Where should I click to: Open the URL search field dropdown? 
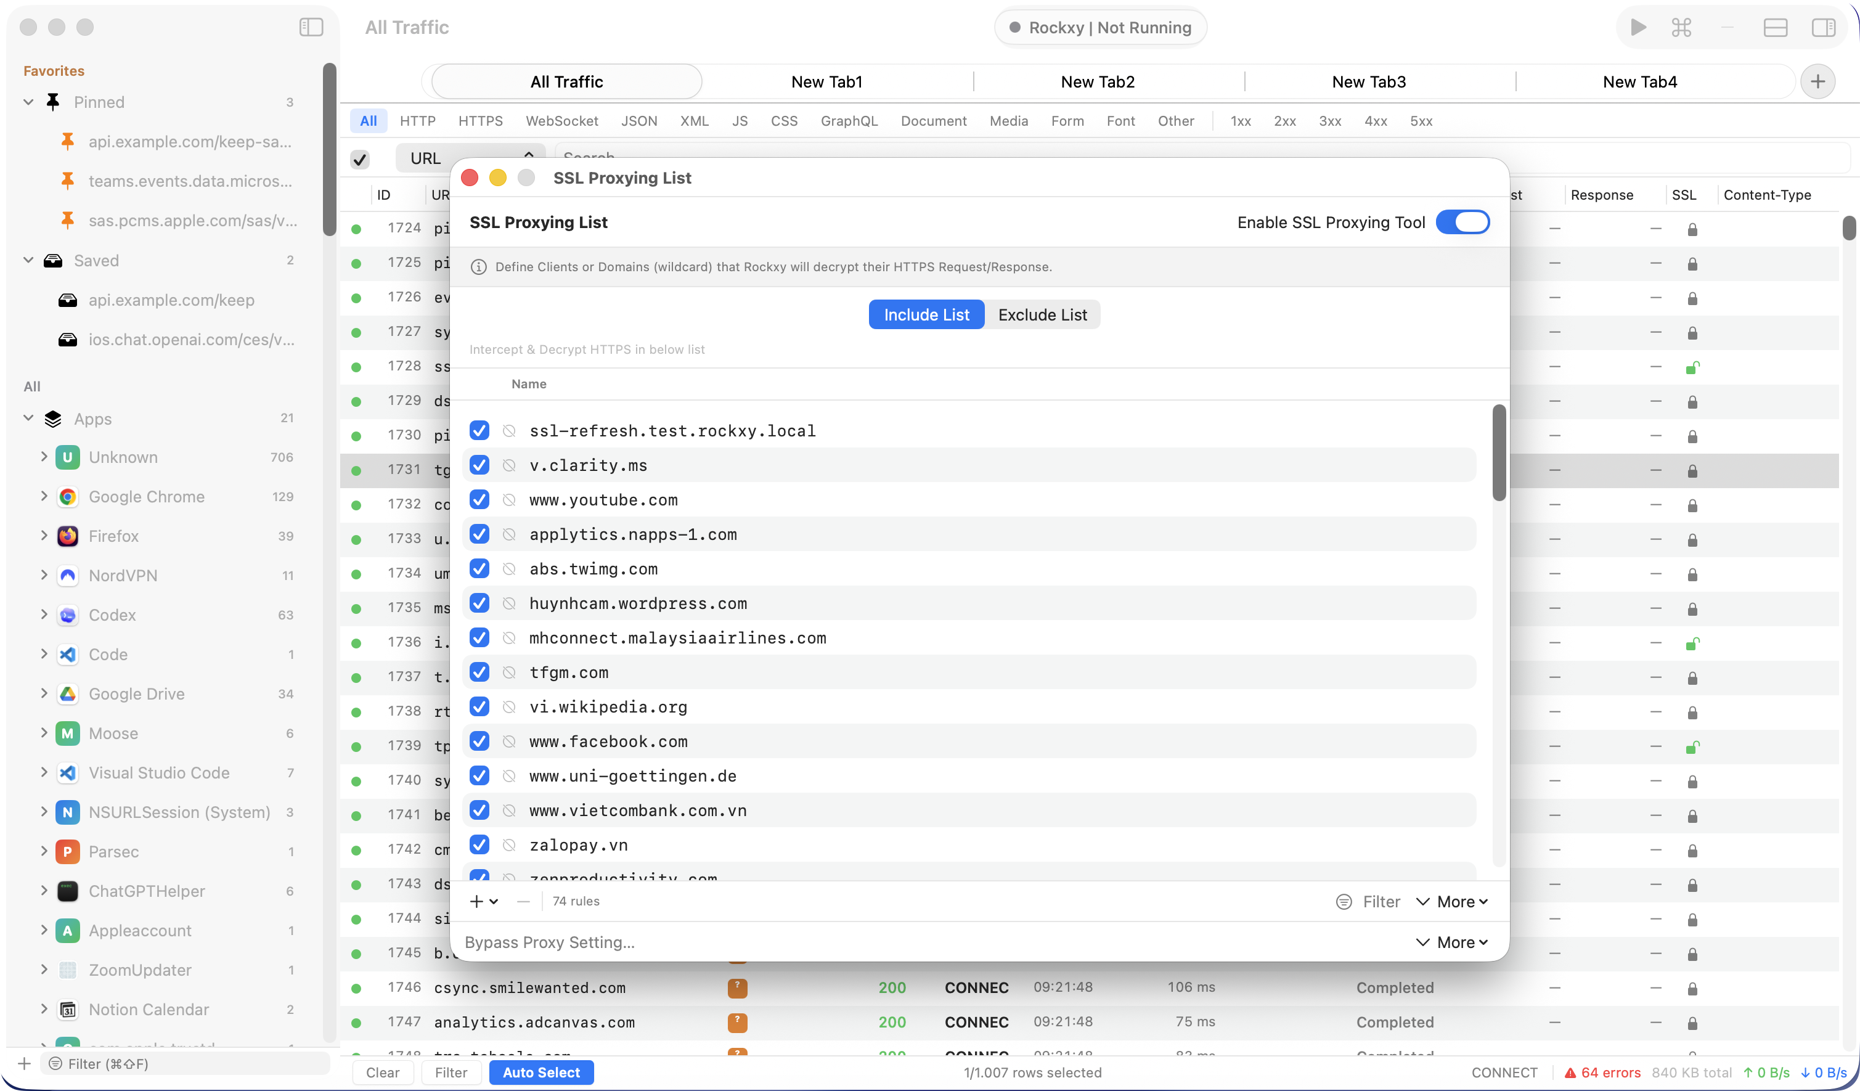pyautogui.click(x=470, y=157)
